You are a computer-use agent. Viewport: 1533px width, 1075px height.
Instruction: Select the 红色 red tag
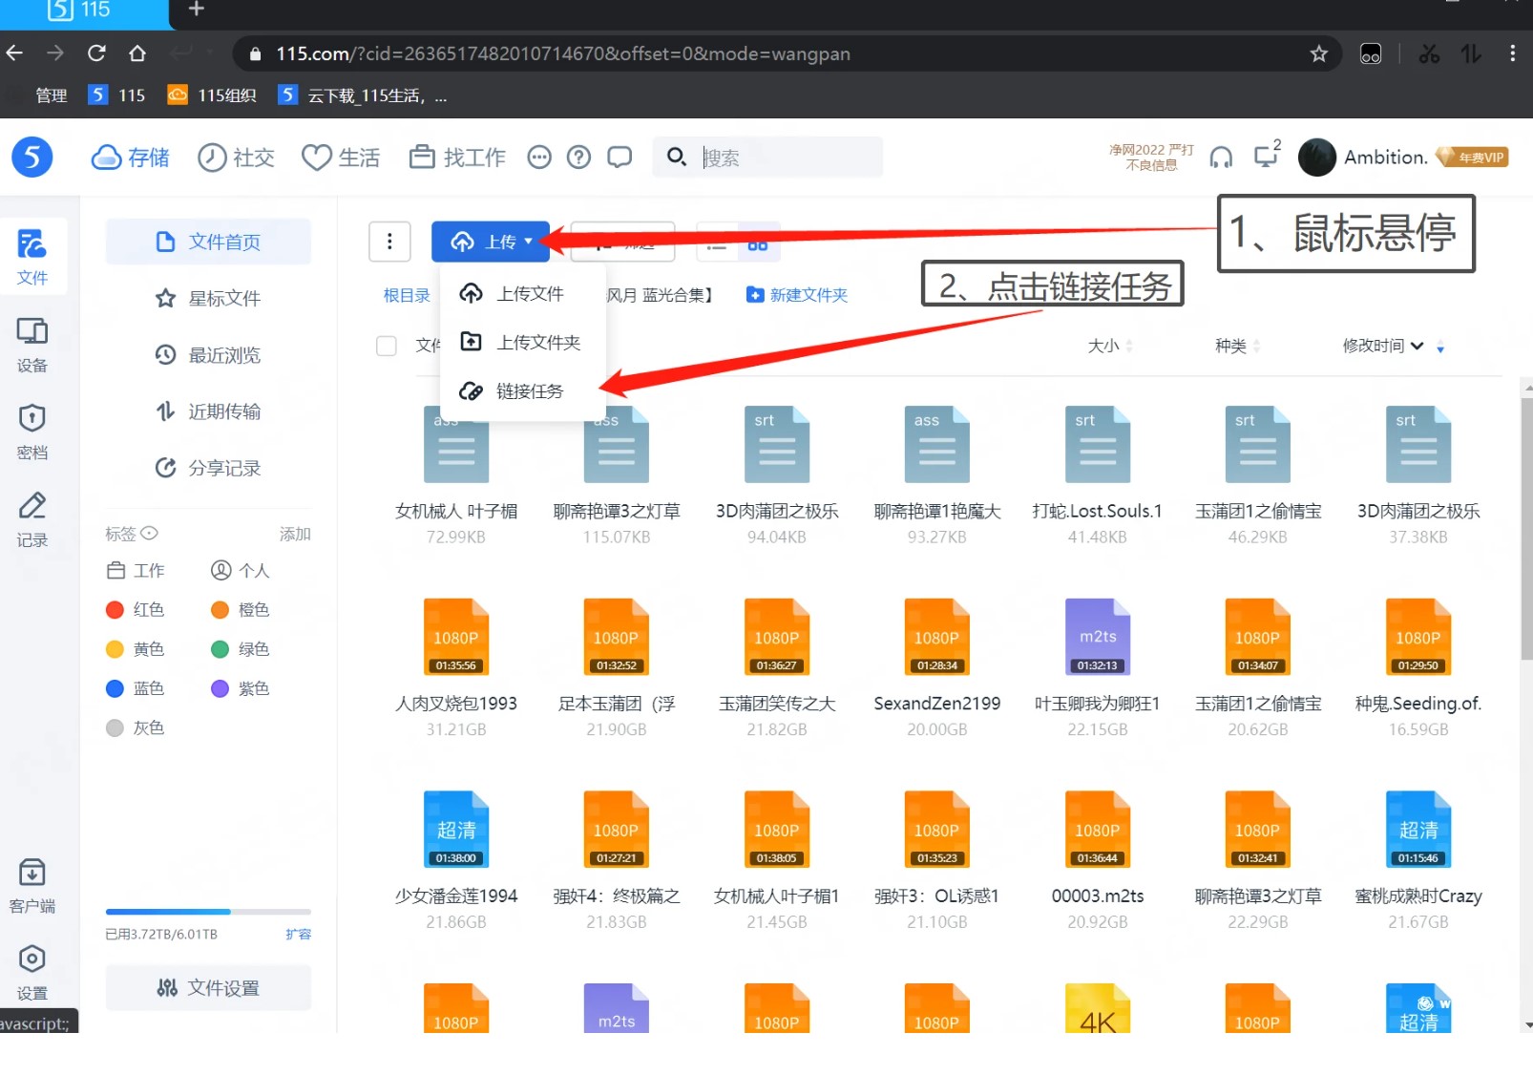click(x=136, y=609)
